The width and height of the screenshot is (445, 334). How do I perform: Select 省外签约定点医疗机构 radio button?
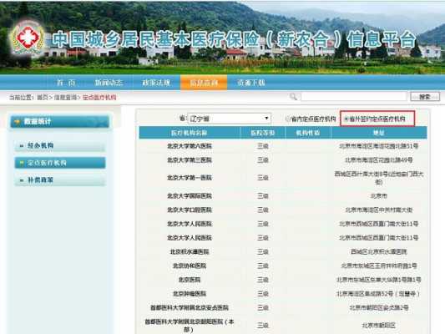(x=346, y=119)
